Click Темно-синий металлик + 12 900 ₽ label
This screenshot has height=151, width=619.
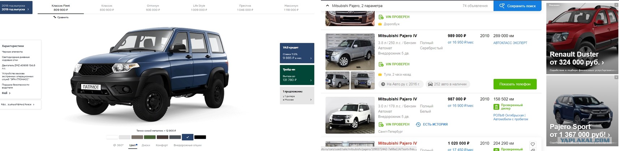[x=156, y=131]
